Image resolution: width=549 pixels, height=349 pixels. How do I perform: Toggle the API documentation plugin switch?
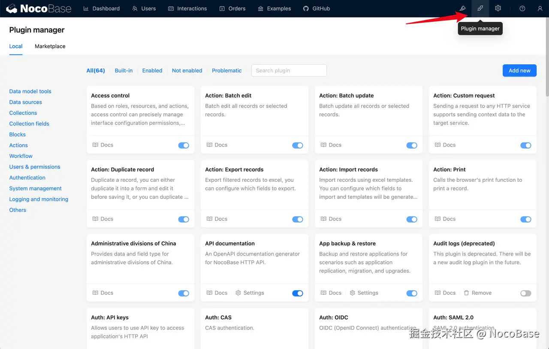(x=298, y=293)
